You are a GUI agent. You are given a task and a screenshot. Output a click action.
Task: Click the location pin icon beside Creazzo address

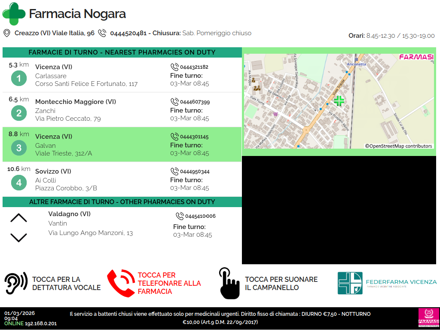6,33
